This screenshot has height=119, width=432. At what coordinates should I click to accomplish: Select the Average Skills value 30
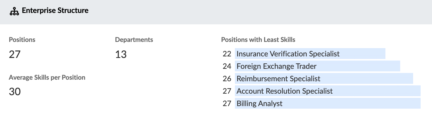(15, 92)
